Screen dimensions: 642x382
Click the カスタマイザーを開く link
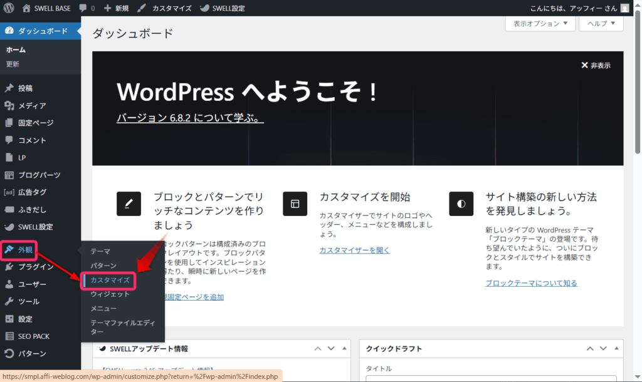355,250
